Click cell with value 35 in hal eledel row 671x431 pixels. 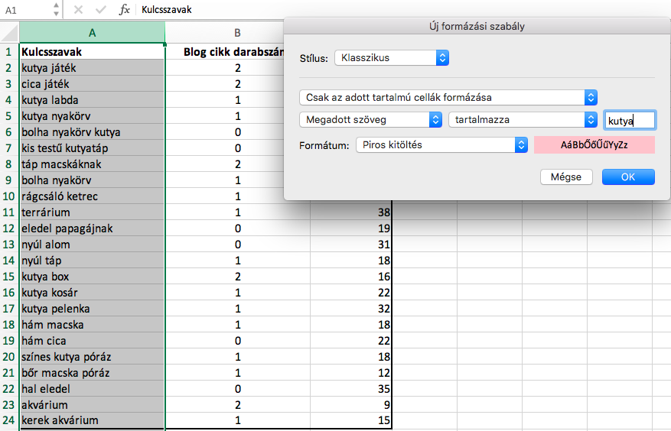pos(351,389)
